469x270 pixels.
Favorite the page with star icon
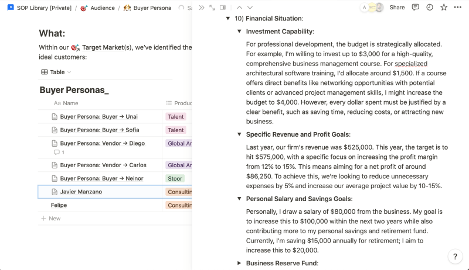coord(444,8)
